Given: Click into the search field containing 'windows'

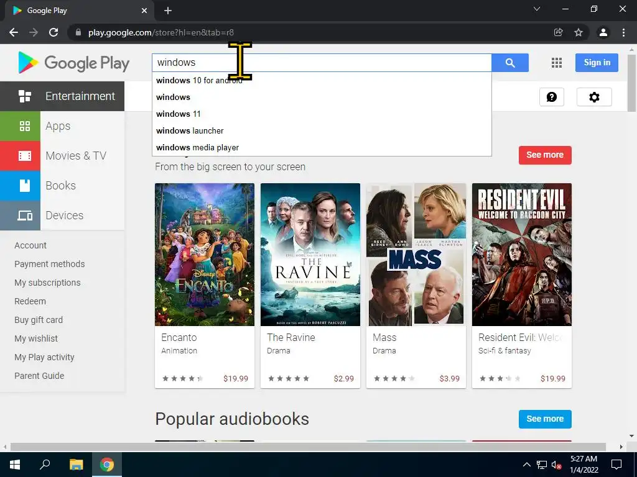Looking at the screenshot, I should [322, 63].
